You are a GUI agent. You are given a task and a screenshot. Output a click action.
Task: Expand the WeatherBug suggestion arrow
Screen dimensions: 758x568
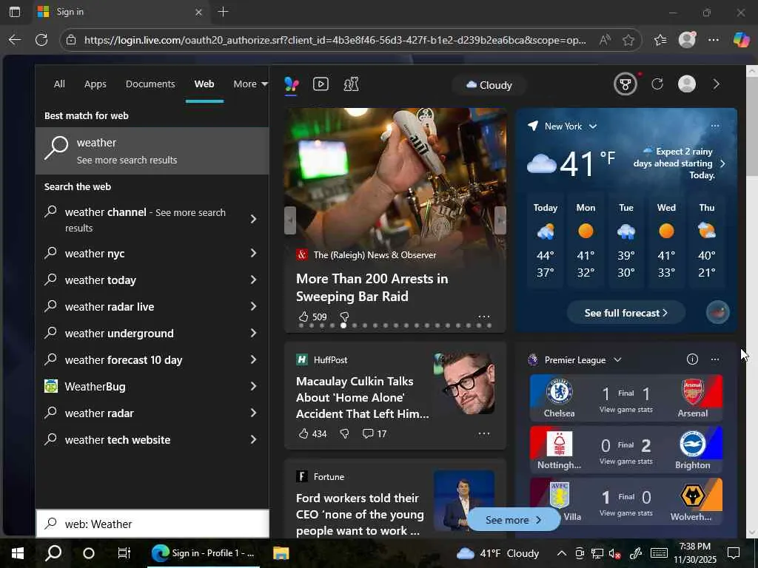253,386
